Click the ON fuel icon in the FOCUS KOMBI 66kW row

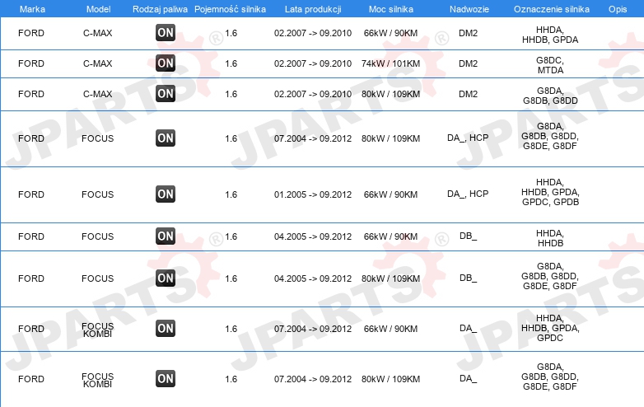[x=166, y=329]
